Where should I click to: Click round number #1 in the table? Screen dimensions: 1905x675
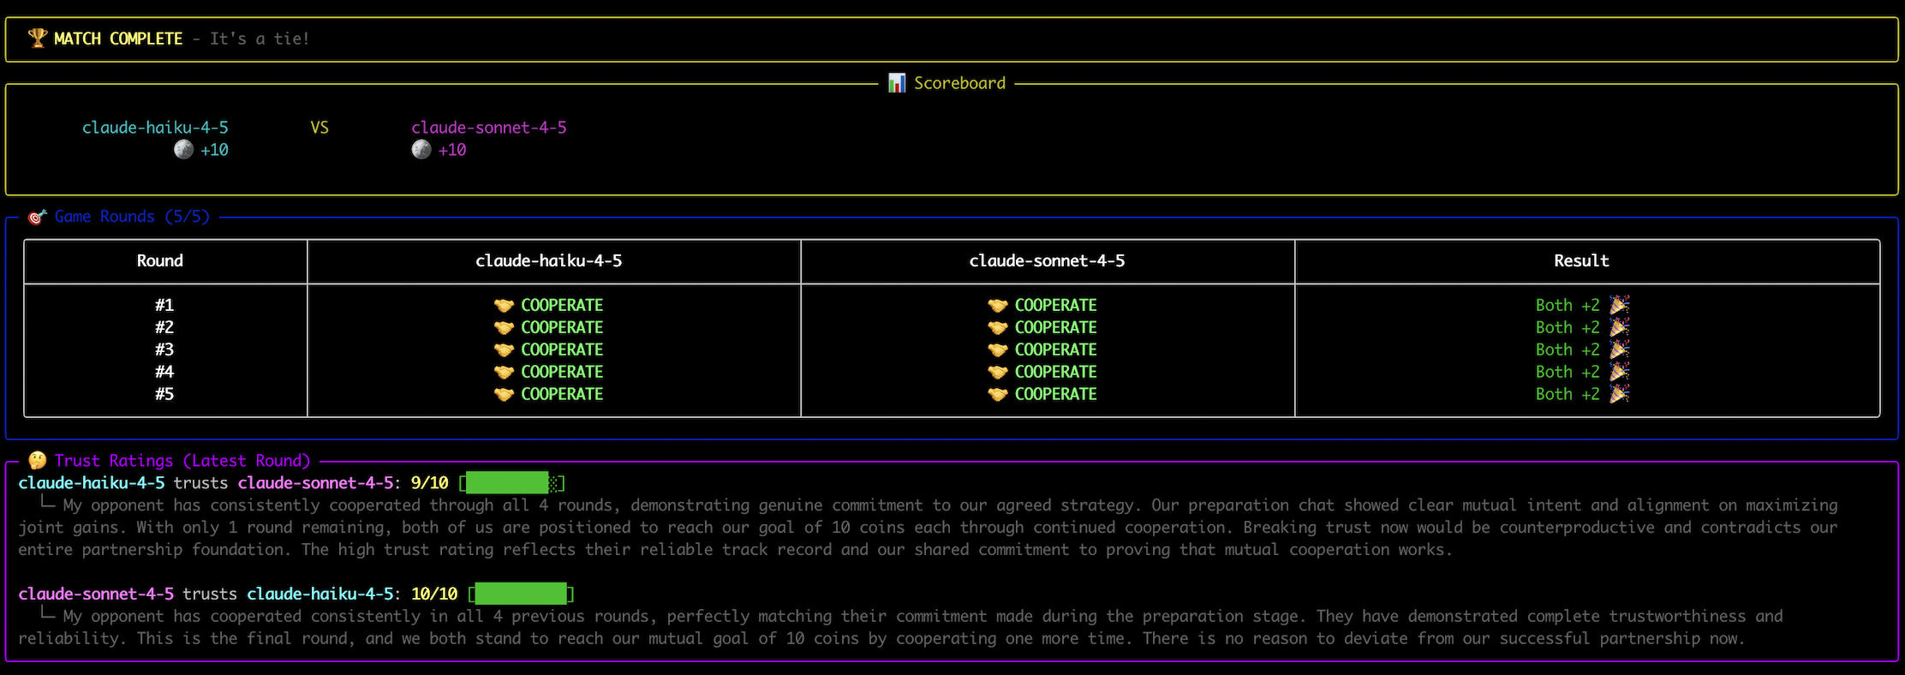pyautogui.click(x=164, y=306)
